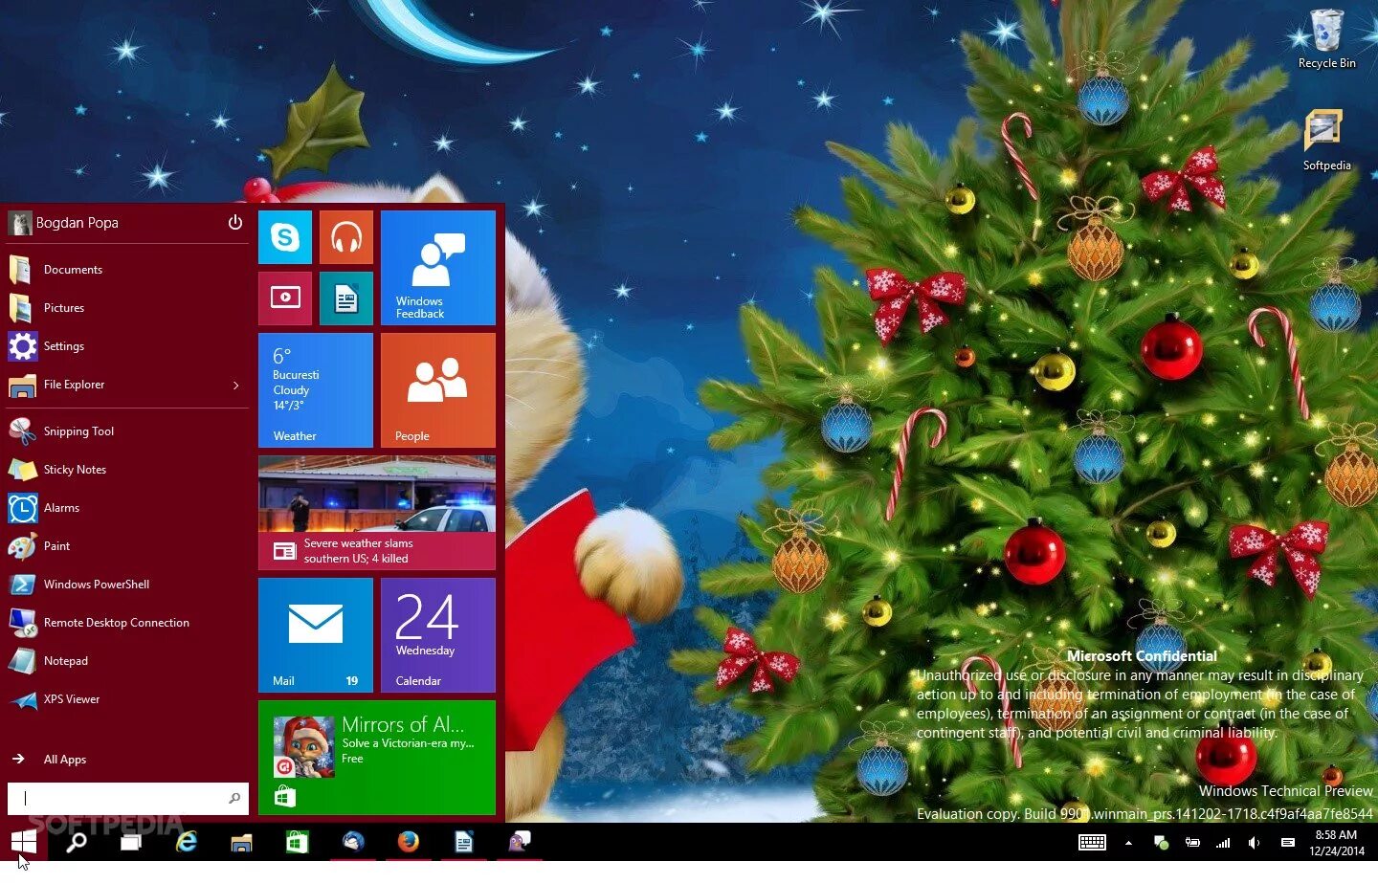Switch to Pidgin on taskbar
The image size is (1378, 883).
[520, 842]
